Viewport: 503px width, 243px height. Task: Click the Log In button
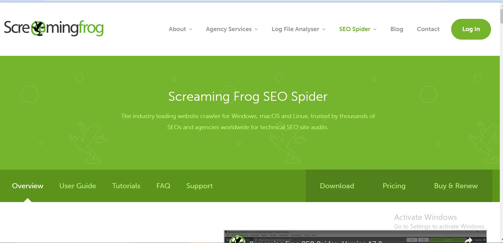471,29
